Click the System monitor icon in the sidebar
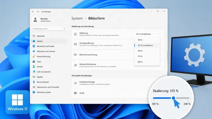 pos(34,41)
